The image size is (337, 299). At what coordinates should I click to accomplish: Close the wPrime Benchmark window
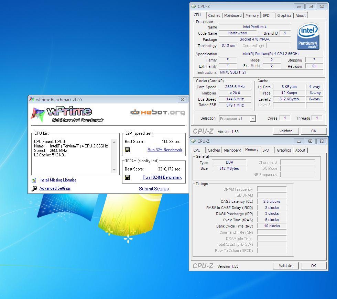pyautogui.click(x=183, y=99)
